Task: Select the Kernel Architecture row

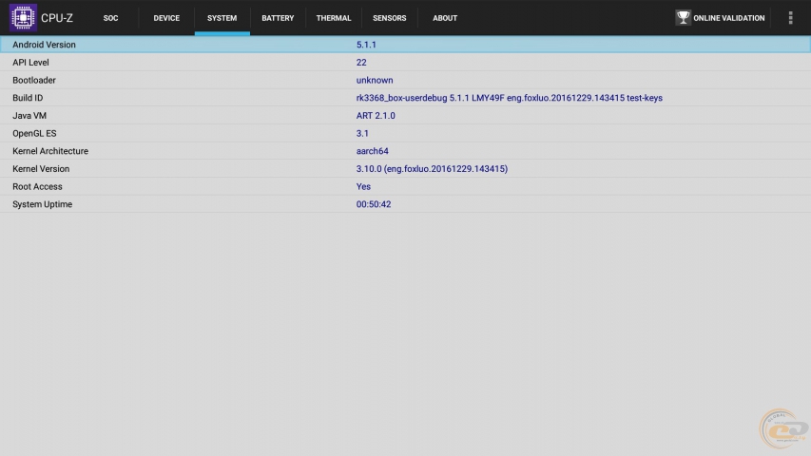Action: (x=405, y=151)
